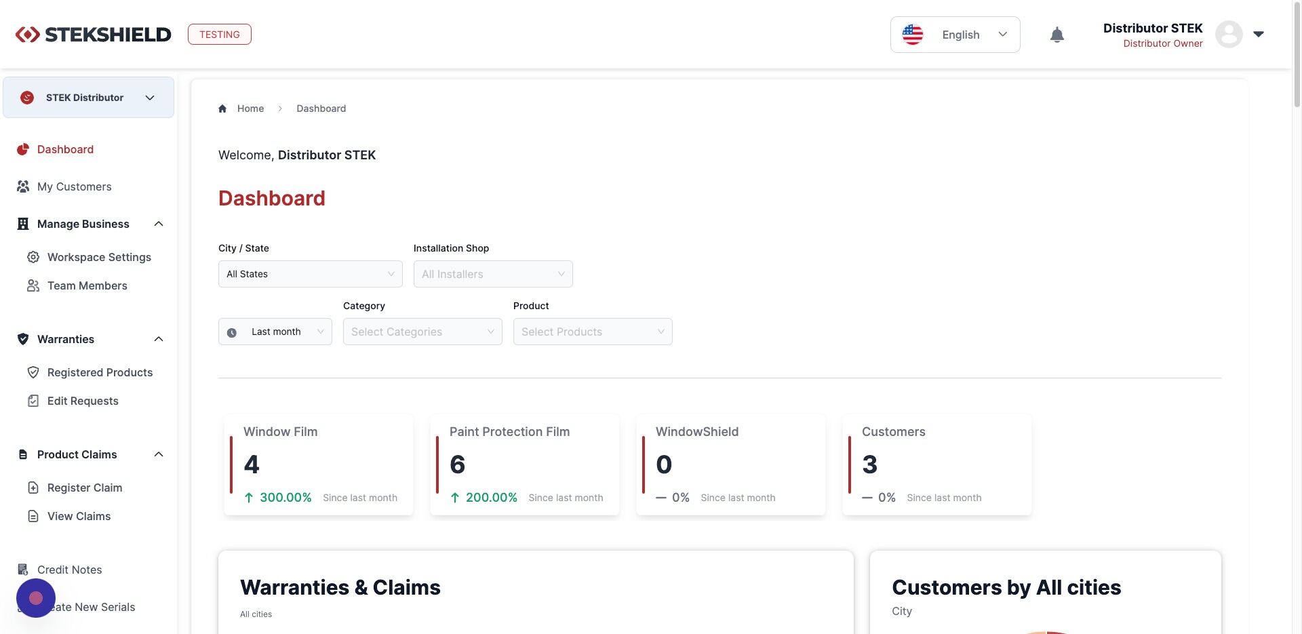Click the Manage Business building icon
Screen dimensions: 1302x634
(x=23, y=224)
